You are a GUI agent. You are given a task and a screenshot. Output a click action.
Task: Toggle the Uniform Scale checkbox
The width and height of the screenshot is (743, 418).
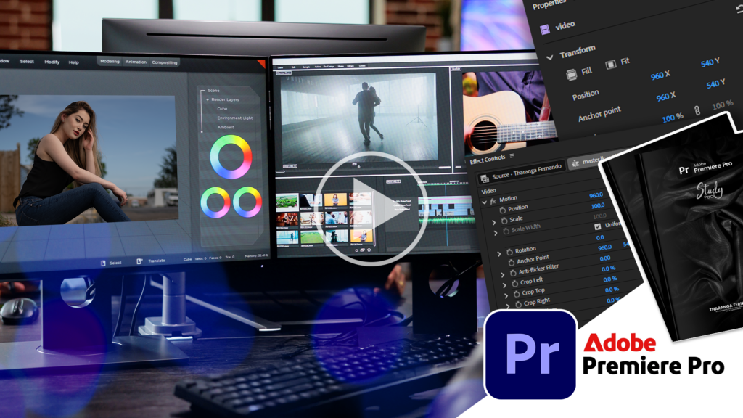(597, 226)
